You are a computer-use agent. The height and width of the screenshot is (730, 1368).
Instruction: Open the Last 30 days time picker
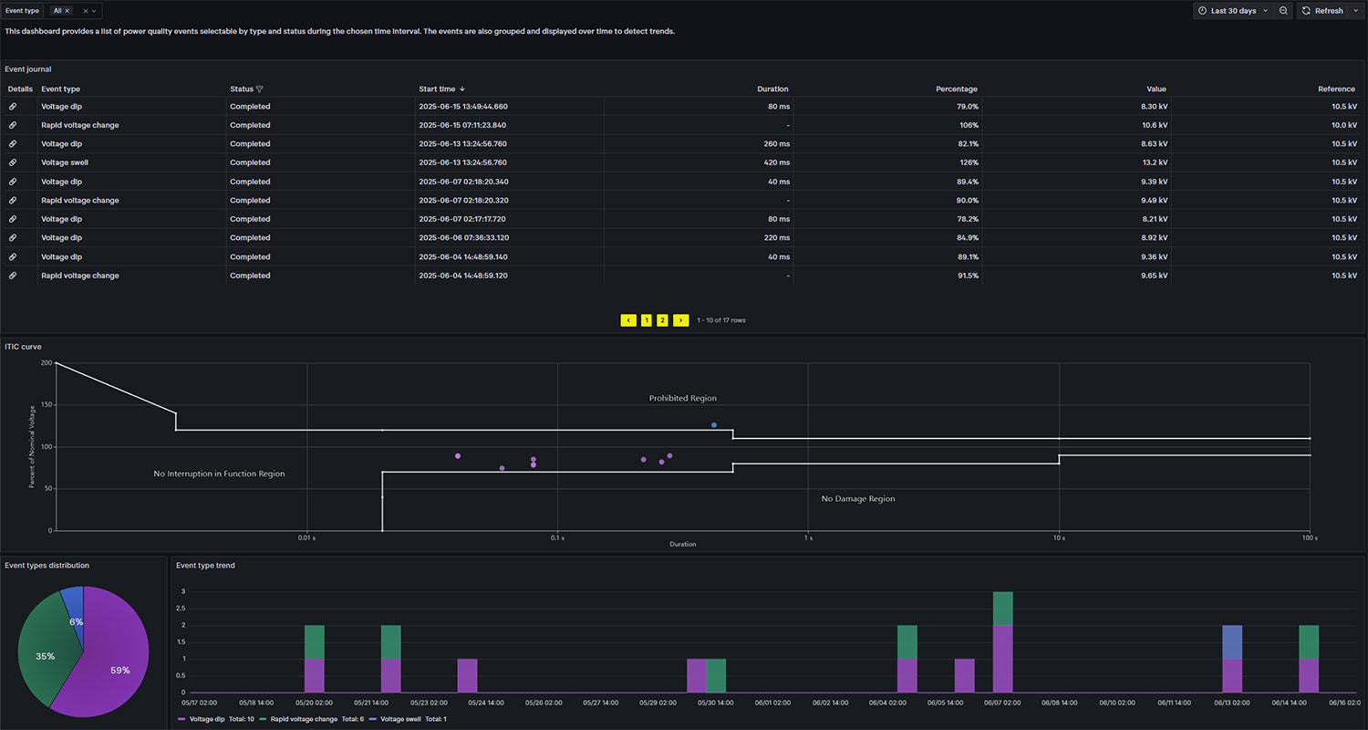coord(1232,11)
